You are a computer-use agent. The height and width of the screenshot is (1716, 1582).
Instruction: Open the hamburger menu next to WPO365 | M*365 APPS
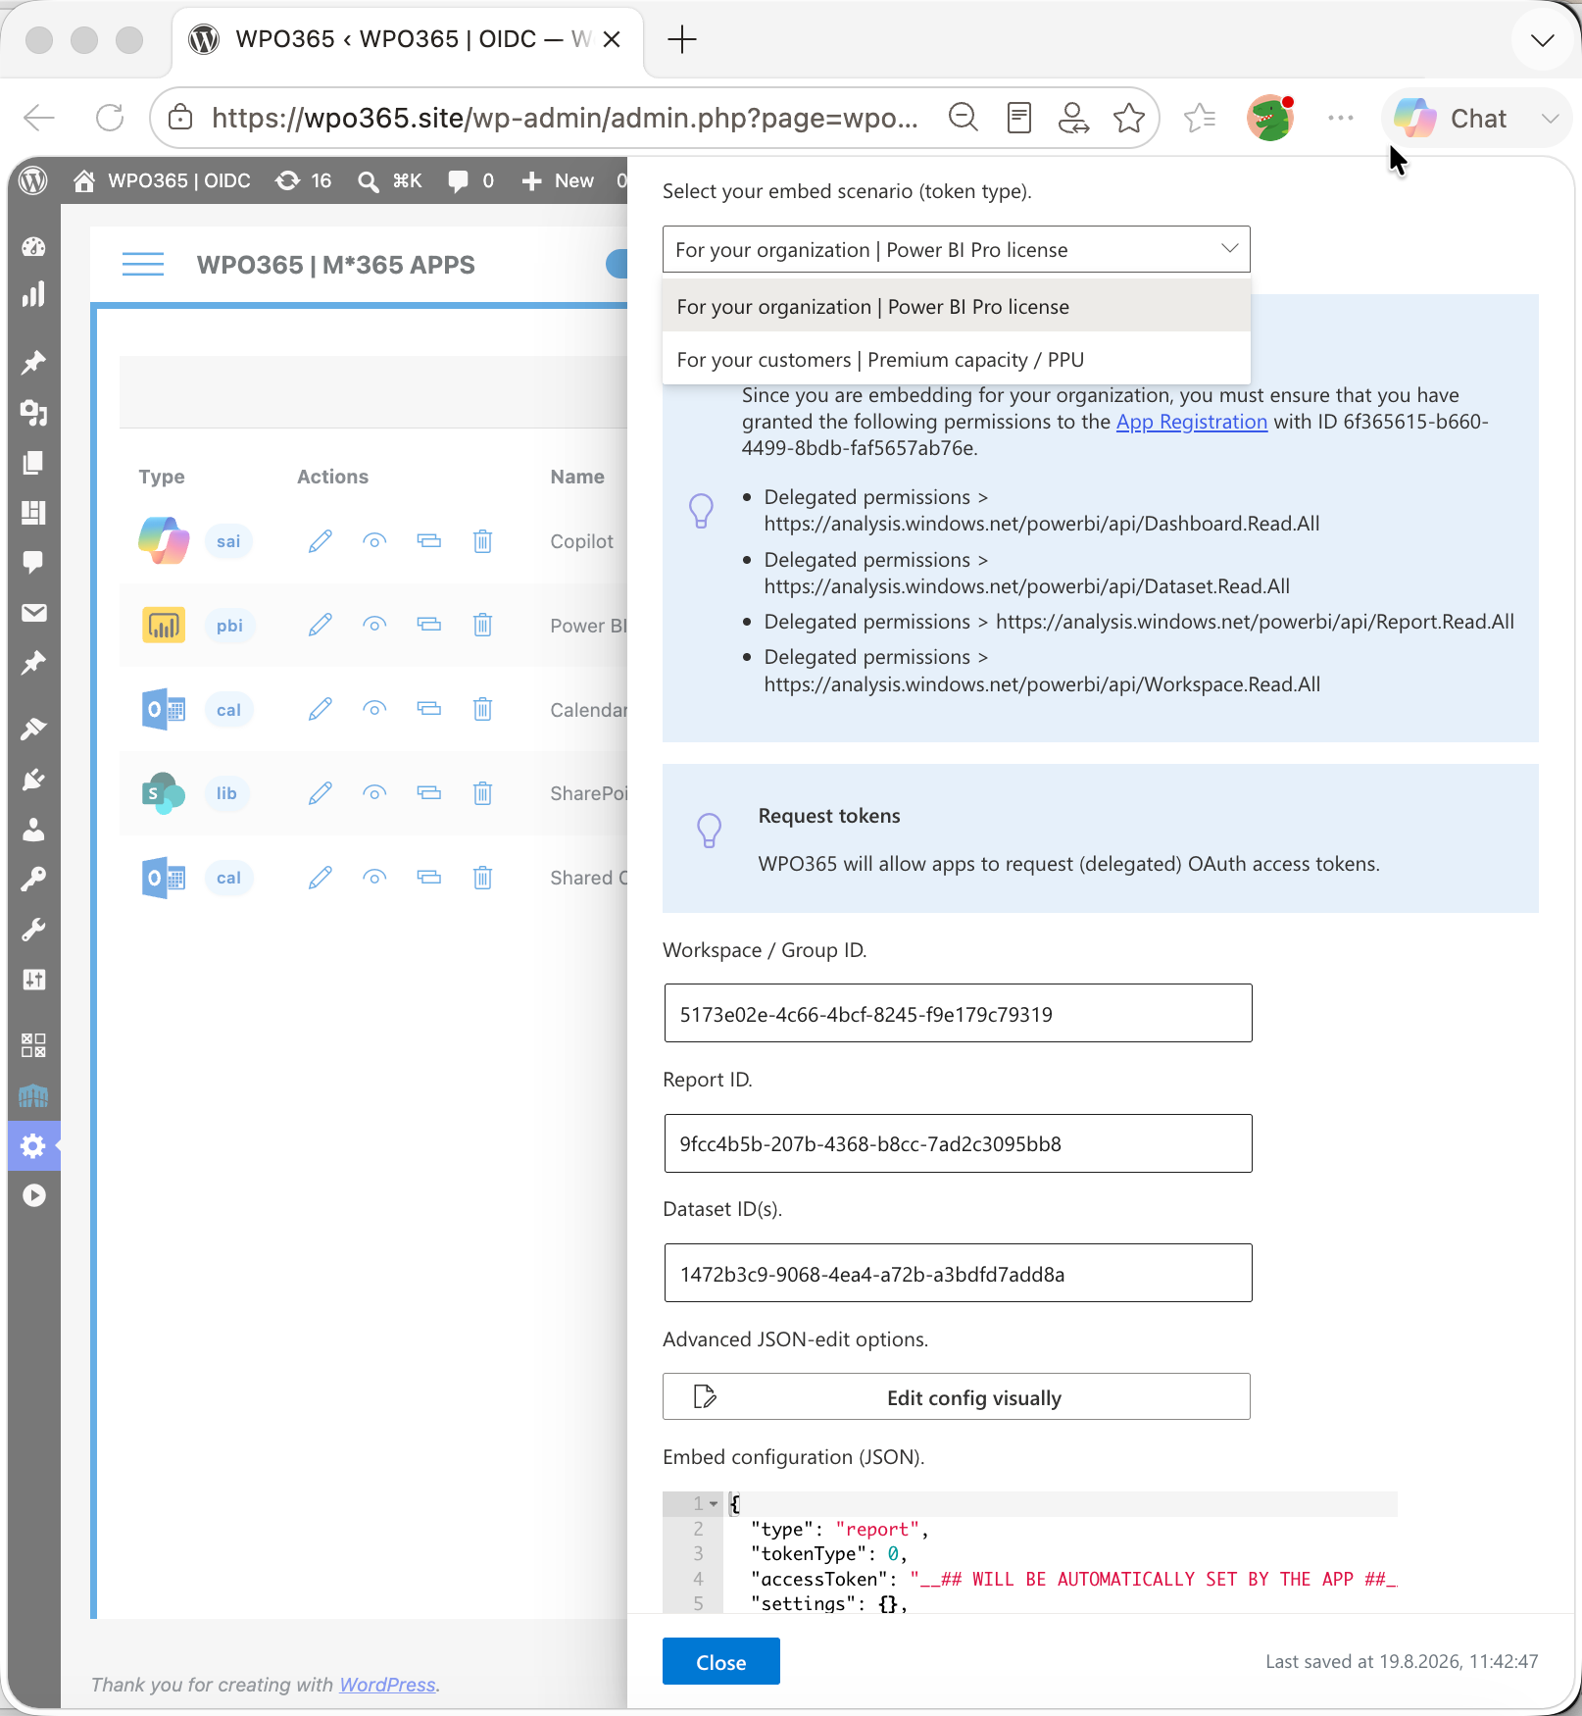coord(143,265)
